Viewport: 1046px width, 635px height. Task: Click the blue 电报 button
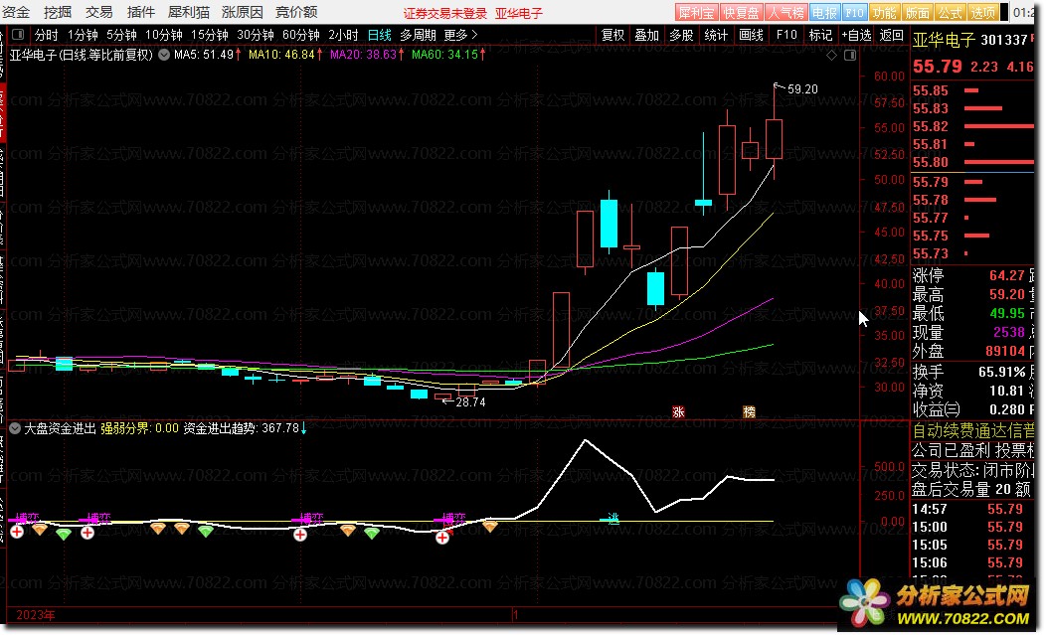tap(824, 13)
